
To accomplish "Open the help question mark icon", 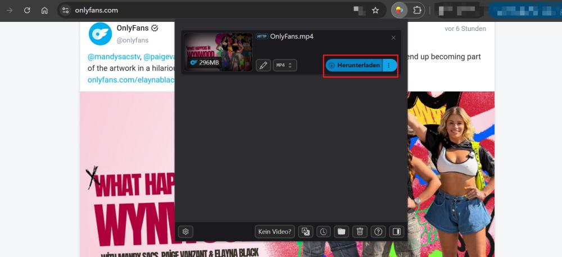I will 378,232.
